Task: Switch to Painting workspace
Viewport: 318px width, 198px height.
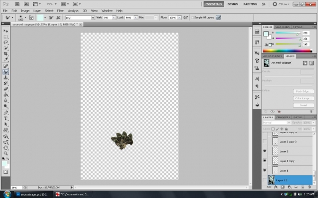Action: point(250,4)
